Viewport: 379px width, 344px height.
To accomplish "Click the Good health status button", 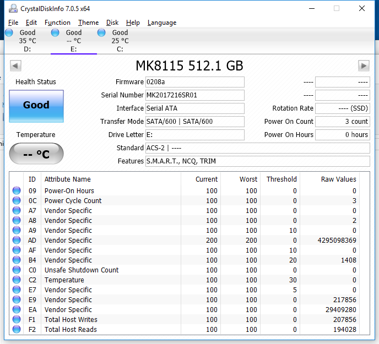I will point(36,106).
